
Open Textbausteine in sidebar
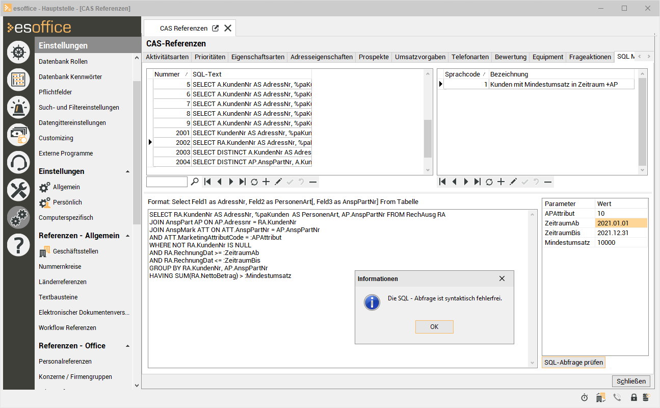(x=58, y=297)
